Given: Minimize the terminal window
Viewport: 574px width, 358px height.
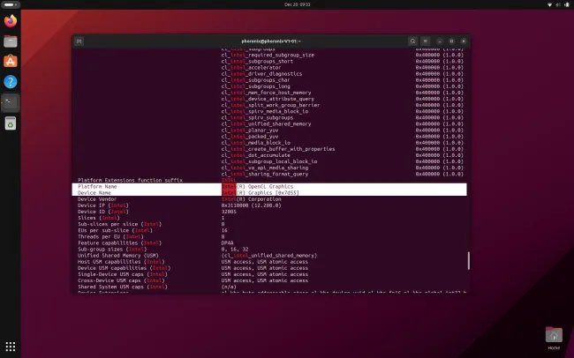Looking at the screenshot, I should click(x=437, y=41).
